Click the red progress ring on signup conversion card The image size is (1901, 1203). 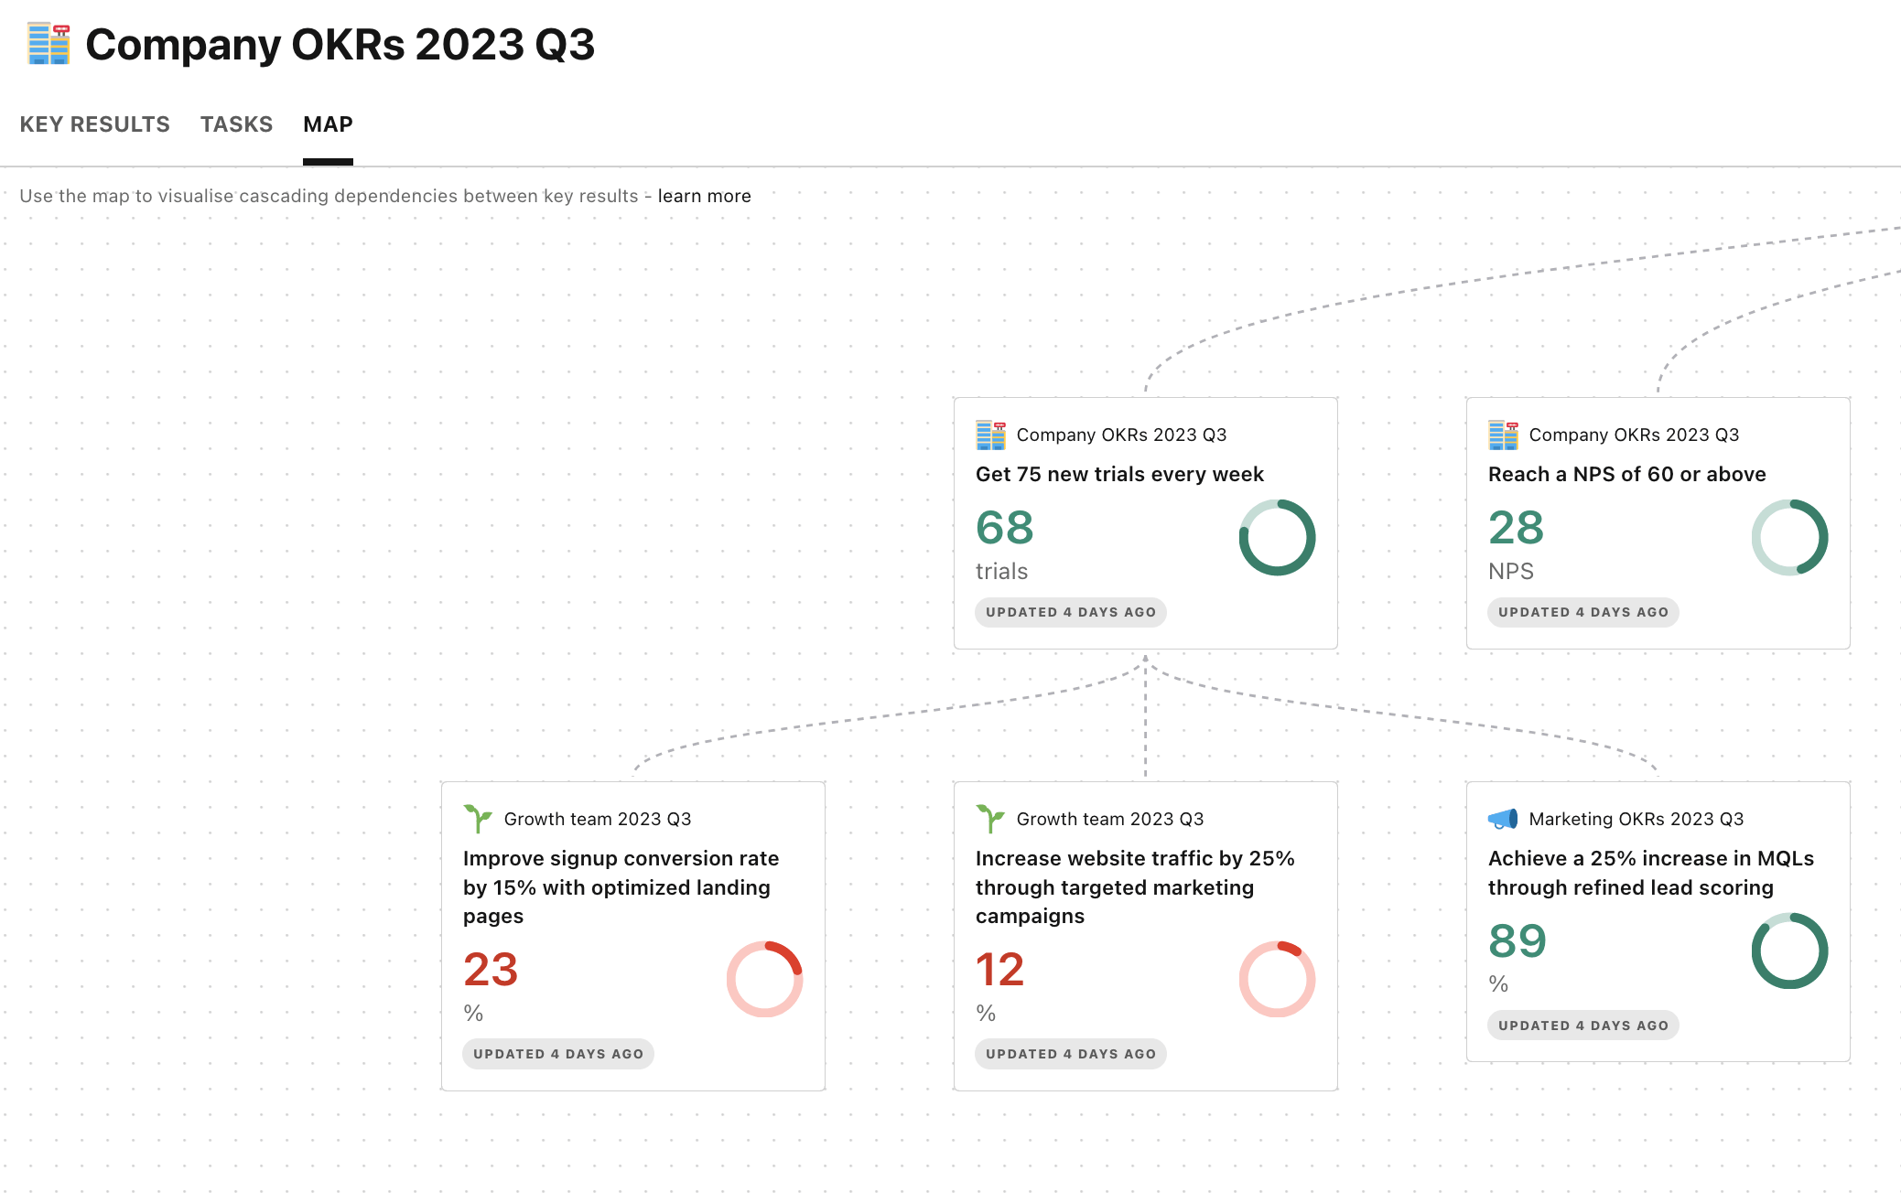click(764, 980)
